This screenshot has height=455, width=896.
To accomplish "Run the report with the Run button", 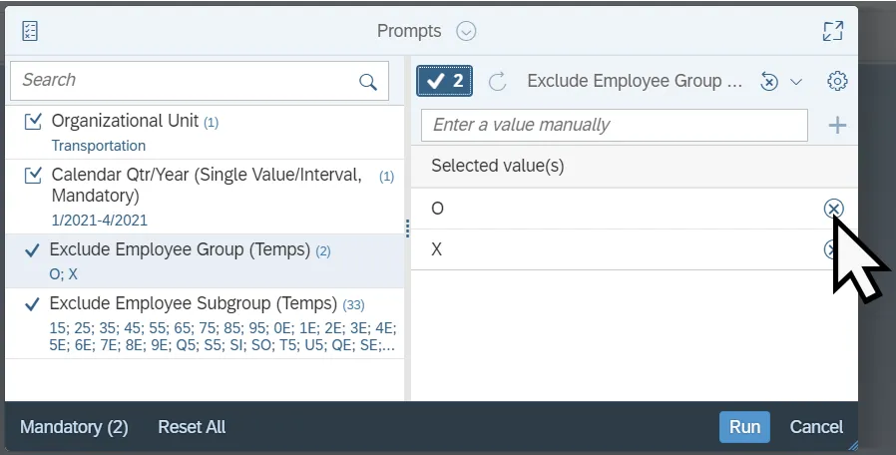I will [744, 427].
